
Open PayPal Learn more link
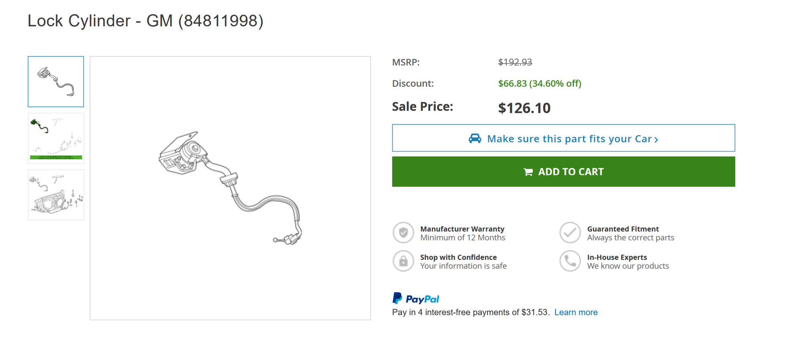[576, 312]
